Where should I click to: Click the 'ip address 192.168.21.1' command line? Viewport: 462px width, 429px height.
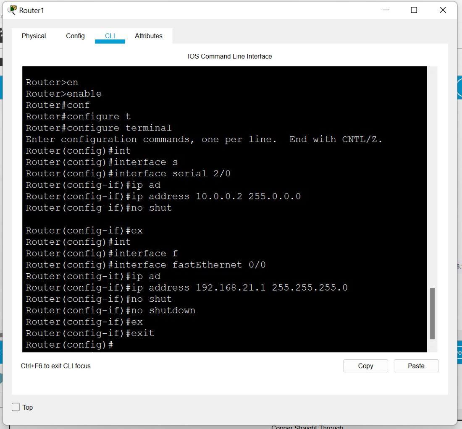coord(186,288)
